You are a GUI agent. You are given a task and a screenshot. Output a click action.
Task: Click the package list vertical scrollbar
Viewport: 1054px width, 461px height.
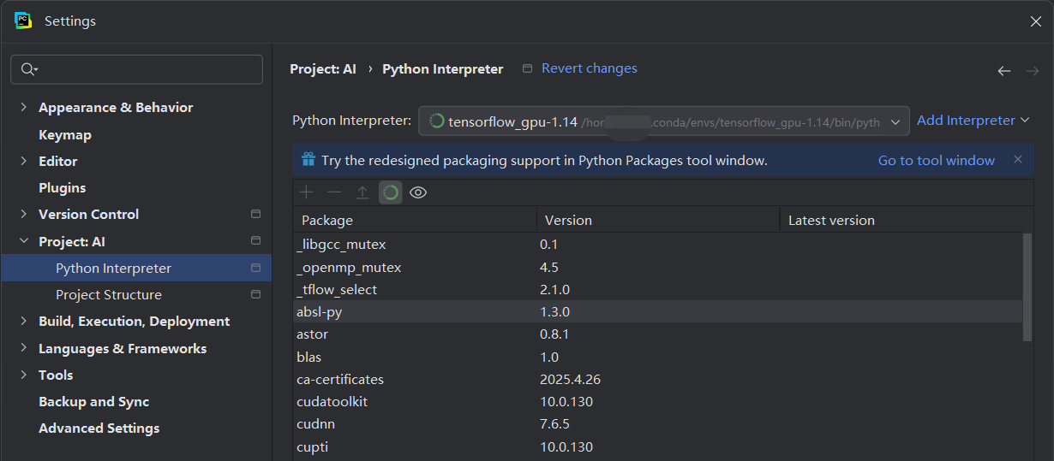1027,287
